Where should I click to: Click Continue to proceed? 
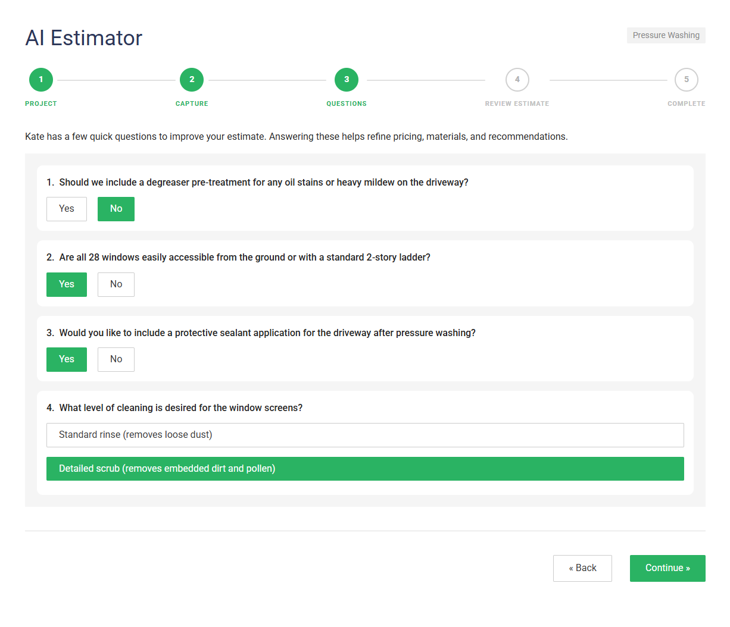tap(667, 568)
